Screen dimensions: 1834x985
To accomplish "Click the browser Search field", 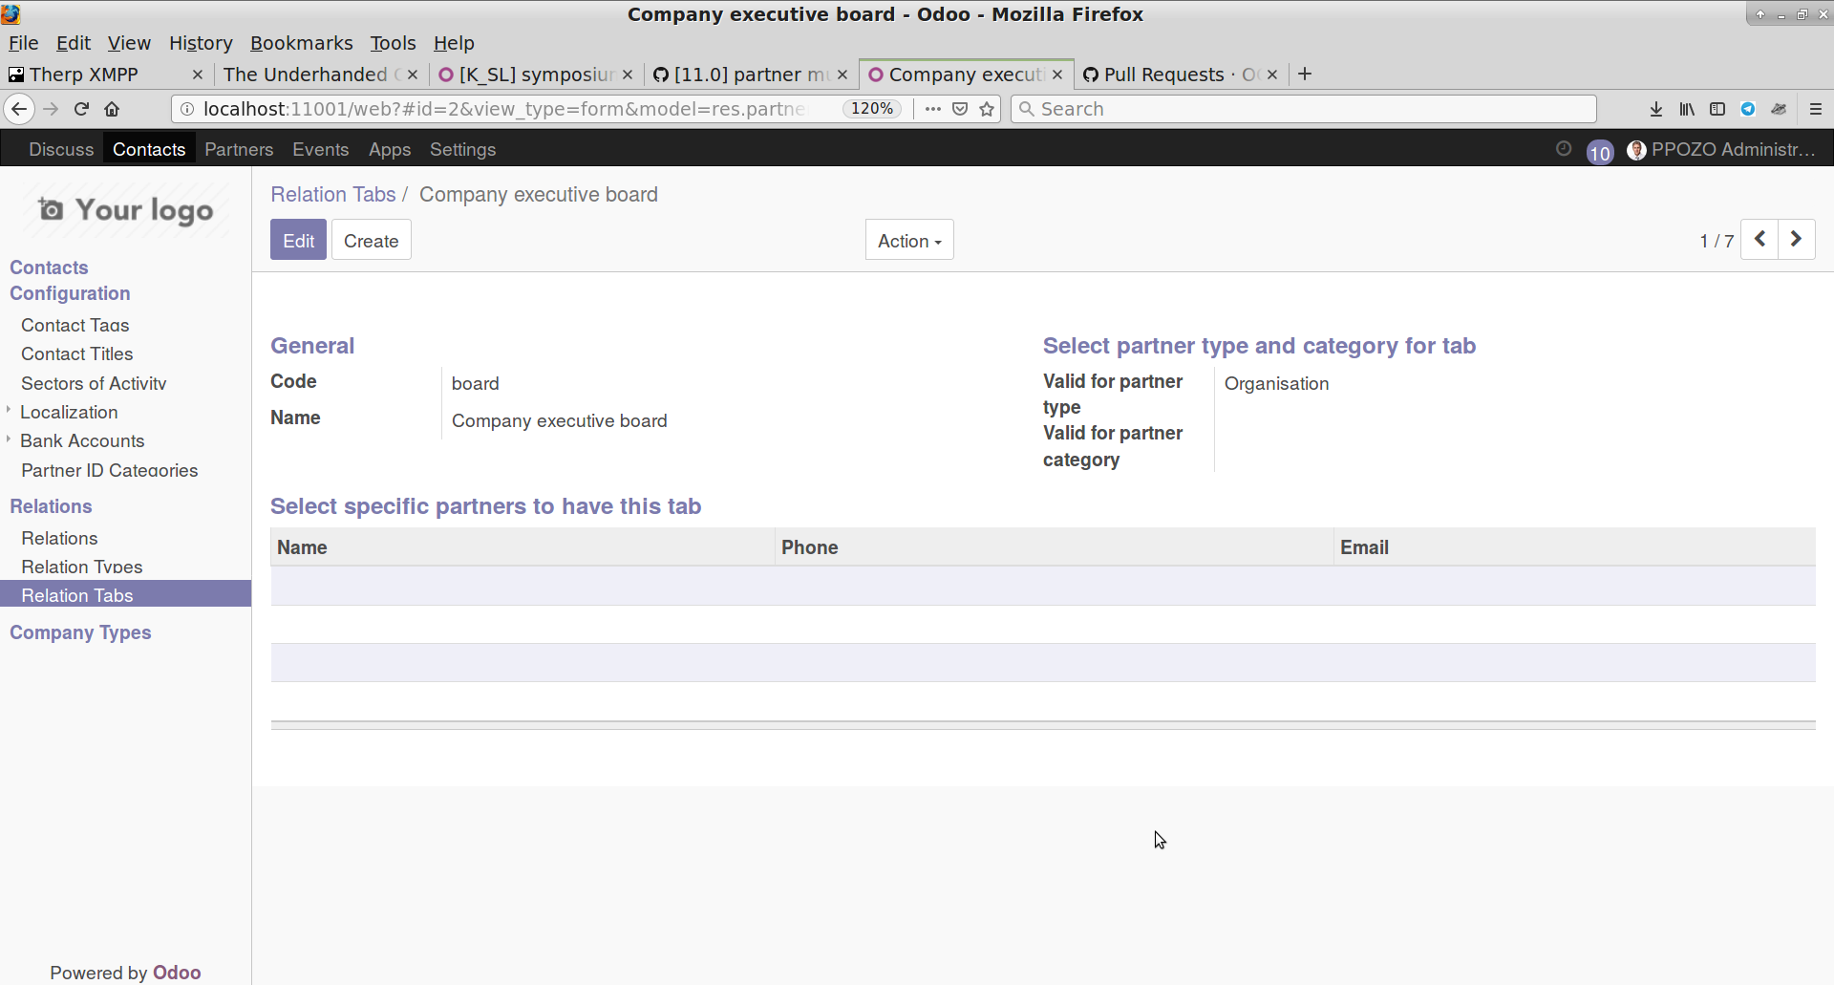I will (1304, 109).
